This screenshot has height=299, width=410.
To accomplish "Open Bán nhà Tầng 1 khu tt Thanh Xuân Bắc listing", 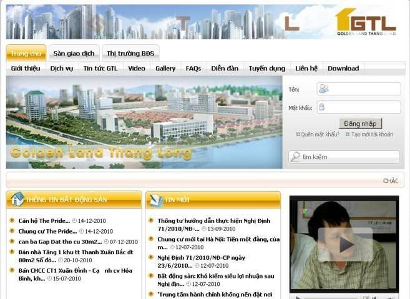I will (76, 256).
